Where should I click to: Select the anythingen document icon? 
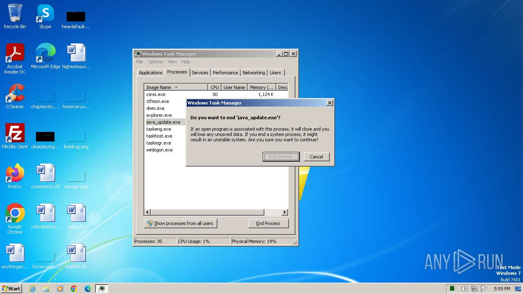coord(15,256)
